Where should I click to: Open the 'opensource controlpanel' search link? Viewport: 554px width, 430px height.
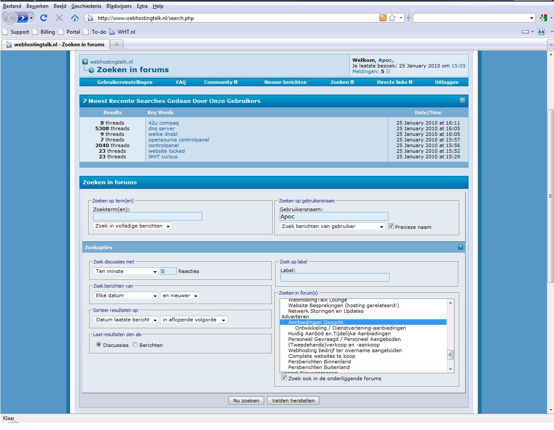click(179, 140)
